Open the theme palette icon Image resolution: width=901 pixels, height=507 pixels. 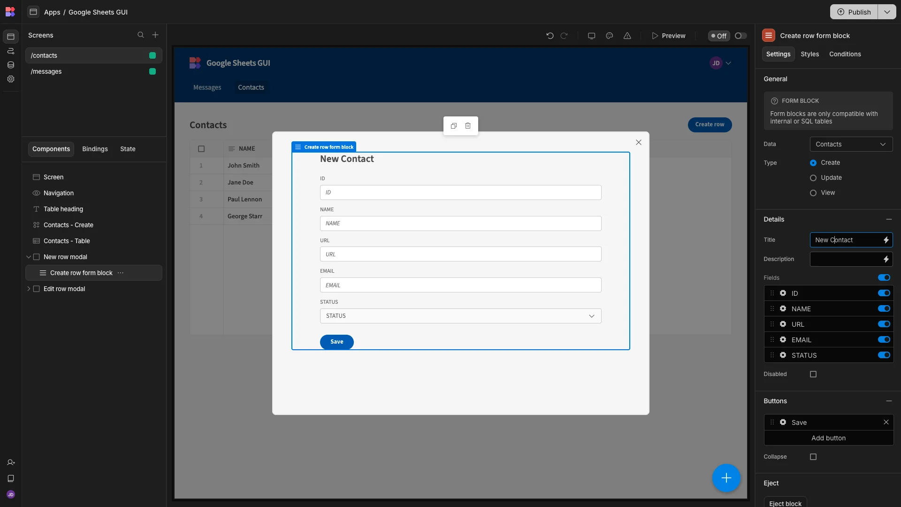point(609,36)
